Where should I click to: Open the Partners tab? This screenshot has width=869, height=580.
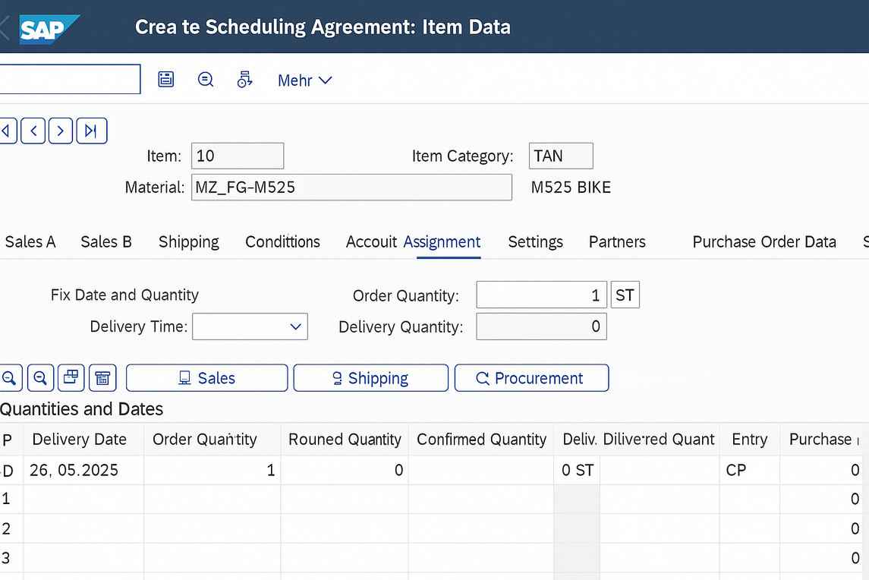click(617, 241)
